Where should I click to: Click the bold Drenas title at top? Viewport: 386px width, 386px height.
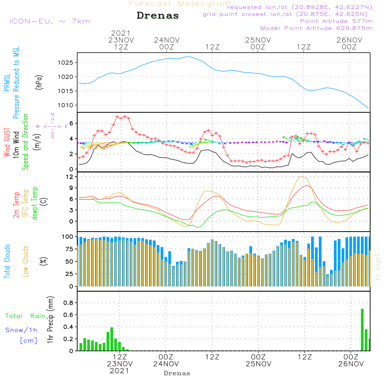tap(158, 16)
